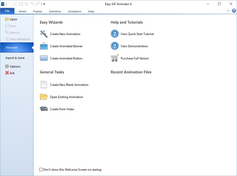The height and width of the screenshot is (176, 237).
Task: Click the Exit text in the sidebar
Action: pos(12,73)
